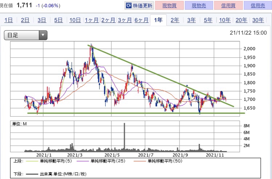Click the tallest volume spike bar

(x=124, y=137)
